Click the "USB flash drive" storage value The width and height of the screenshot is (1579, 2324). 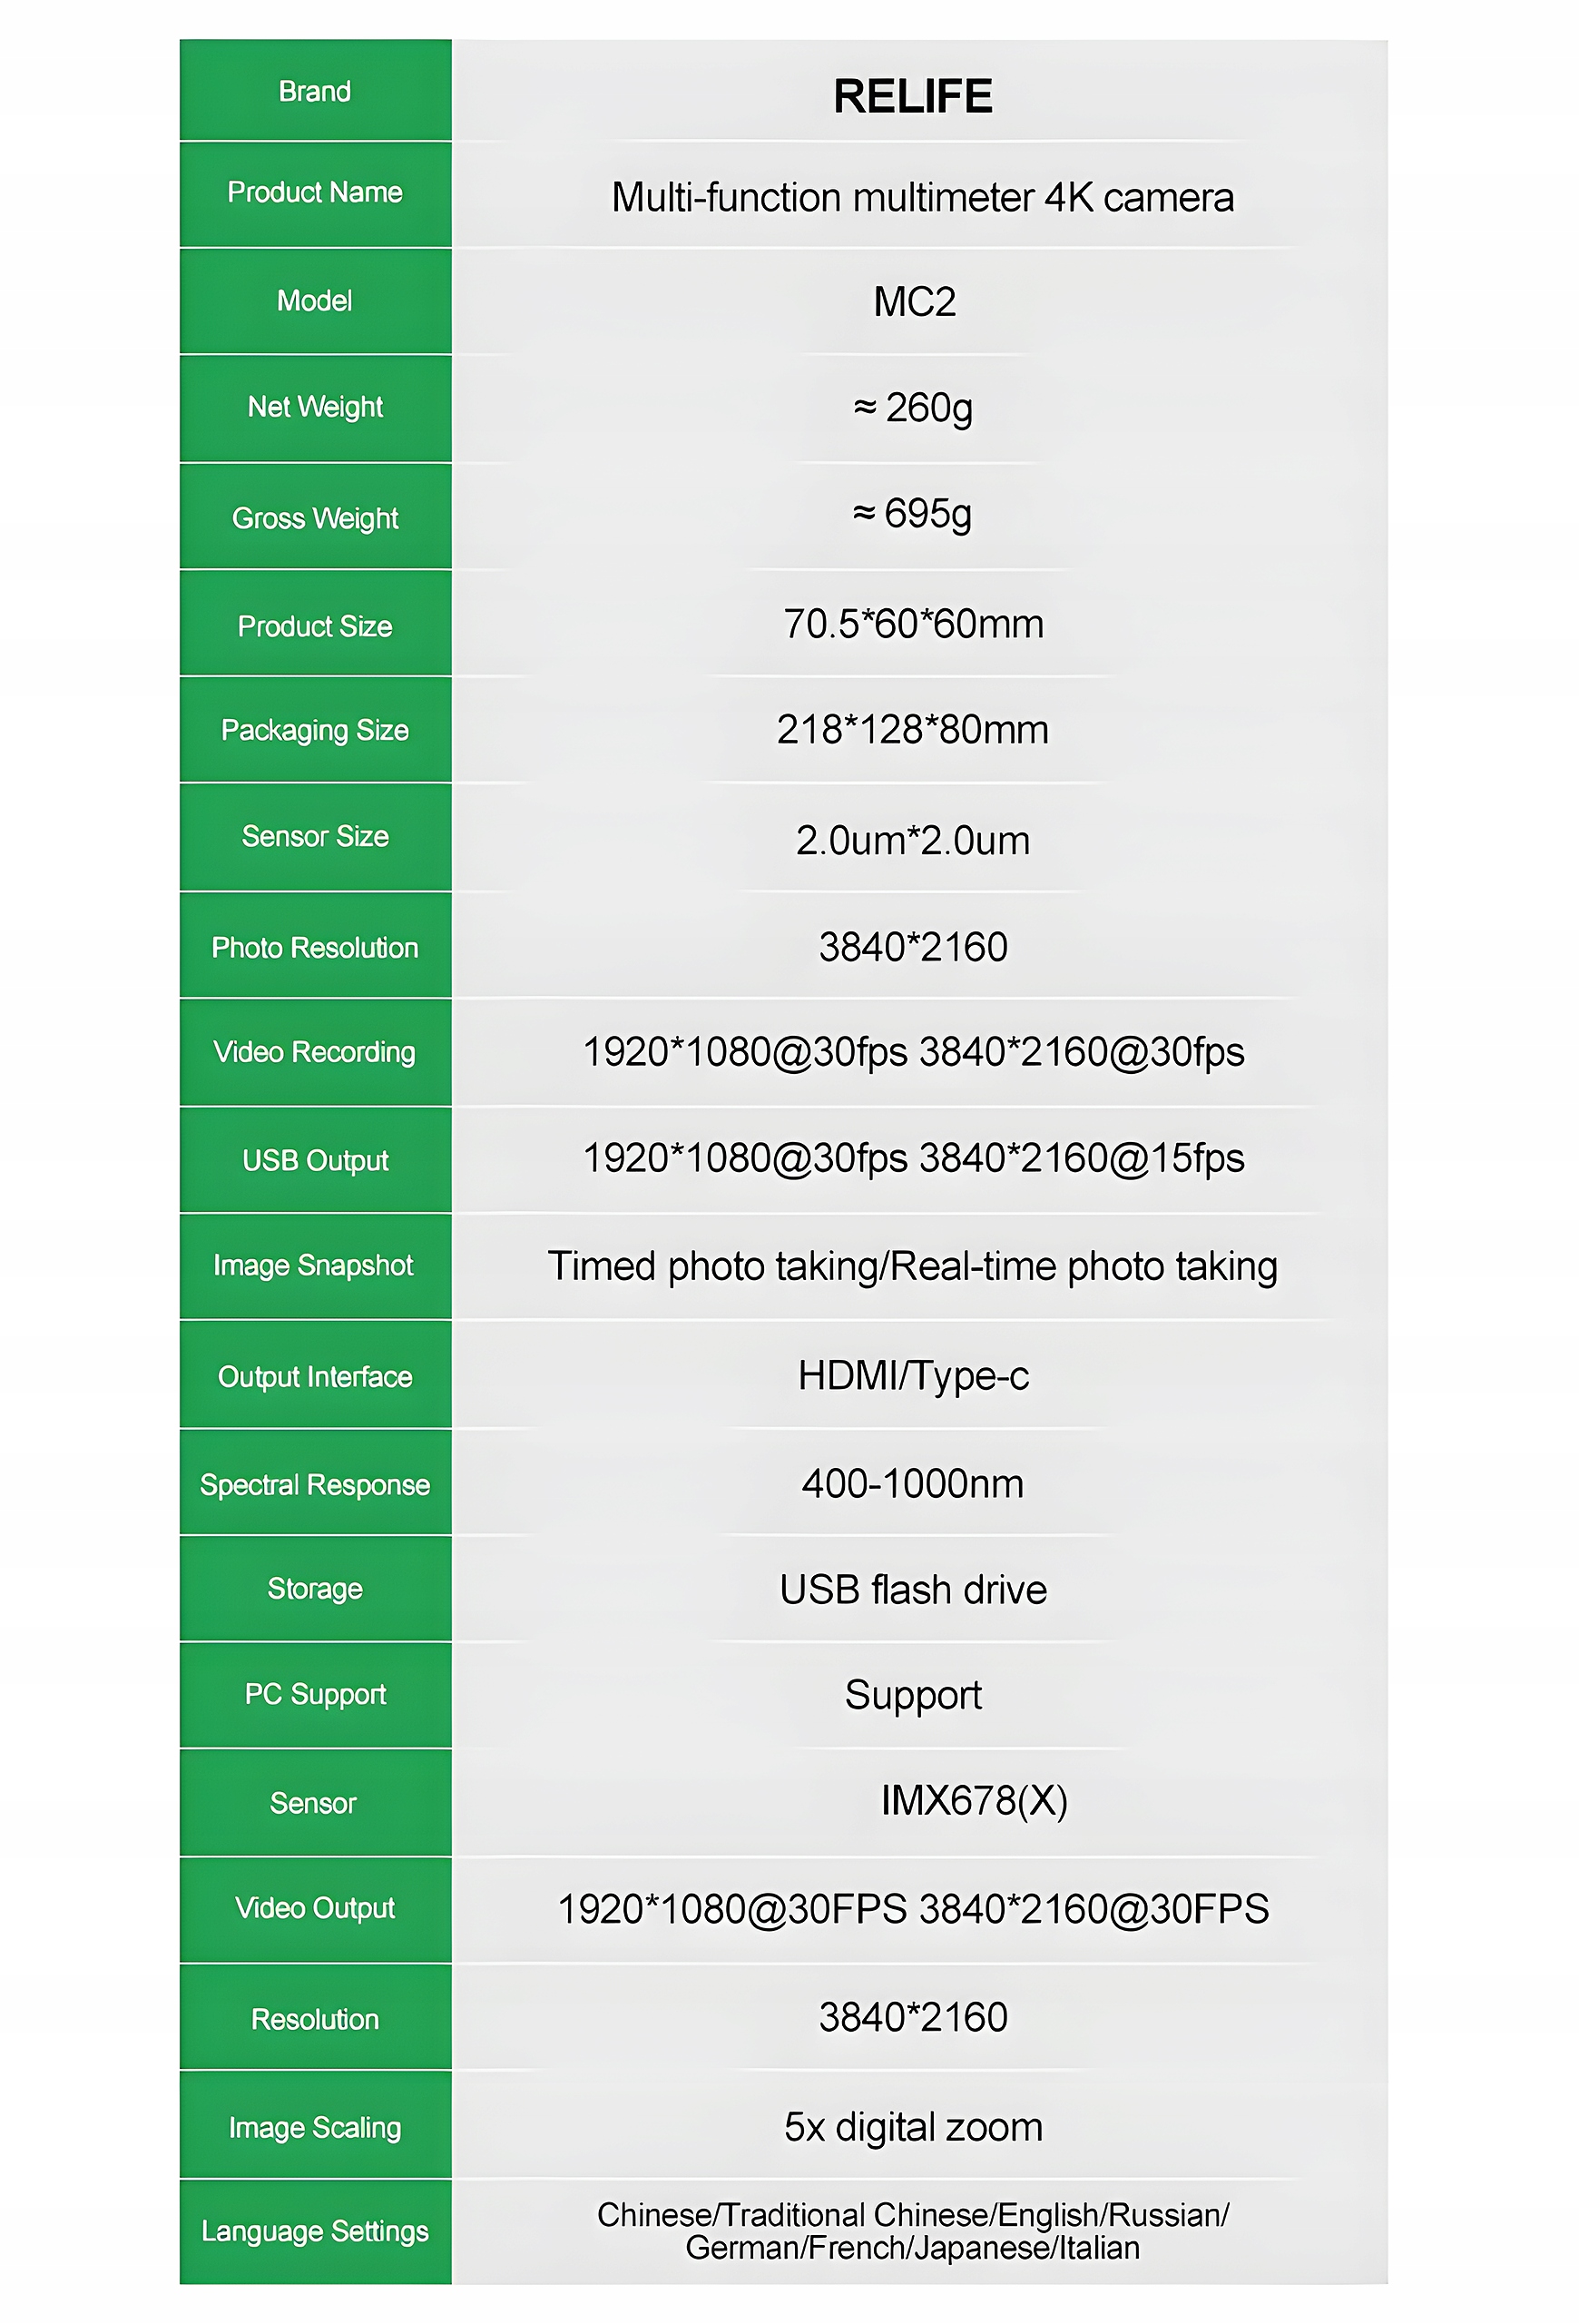[914, 1590]
